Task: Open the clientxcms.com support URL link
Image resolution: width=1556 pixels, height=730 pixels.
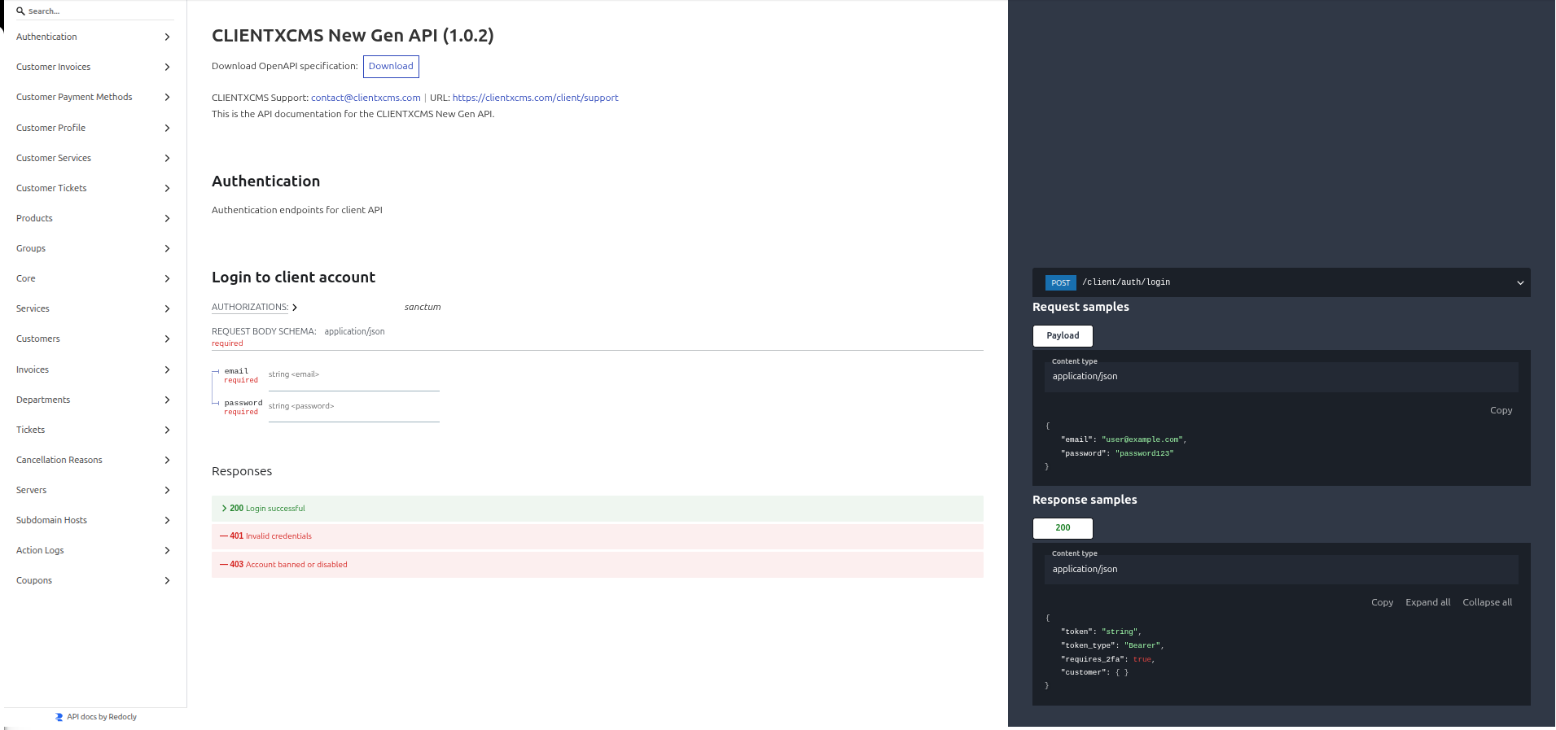Action: tap(535, 98)
